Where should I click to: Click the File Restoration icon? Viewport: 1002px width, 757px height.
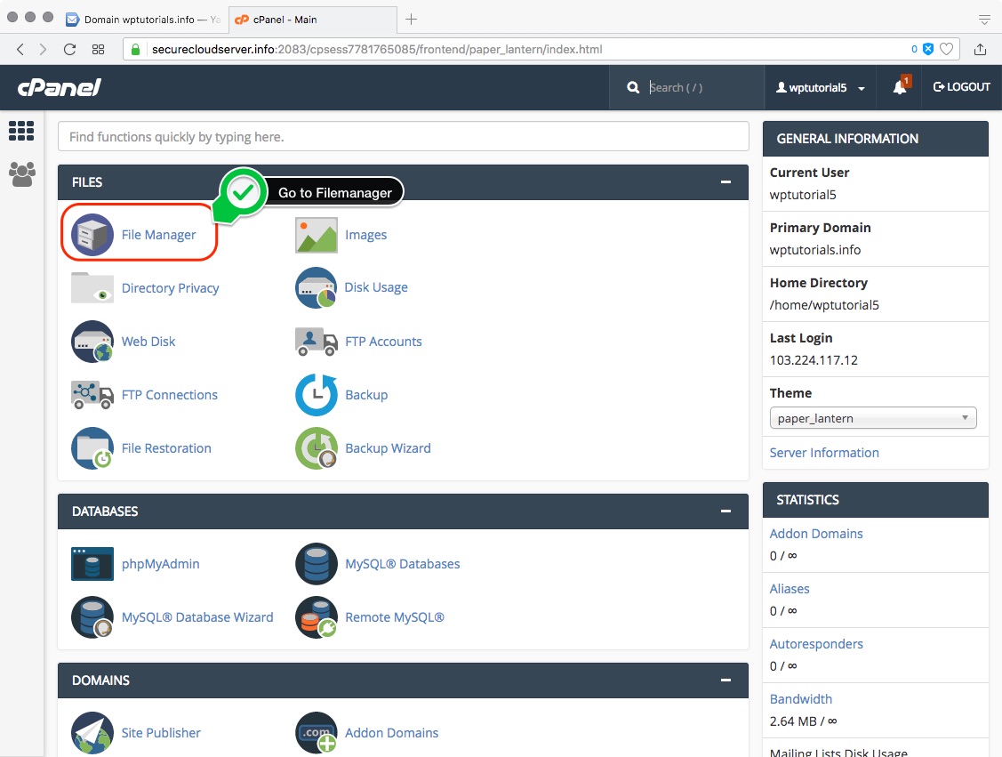(x=92, y=448)
